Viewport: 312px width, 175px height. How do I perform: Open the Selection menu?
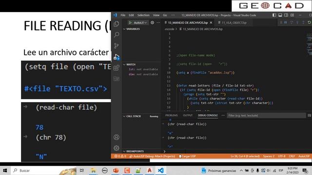tap(143, 15)
